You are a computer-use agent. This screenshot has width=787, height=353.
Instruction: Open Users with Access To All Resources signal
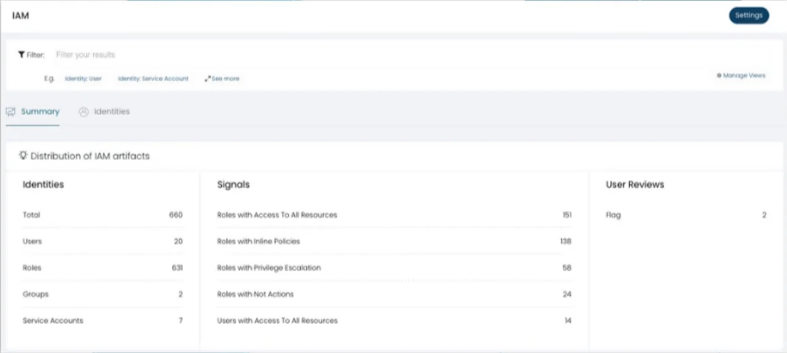point(277,320)
